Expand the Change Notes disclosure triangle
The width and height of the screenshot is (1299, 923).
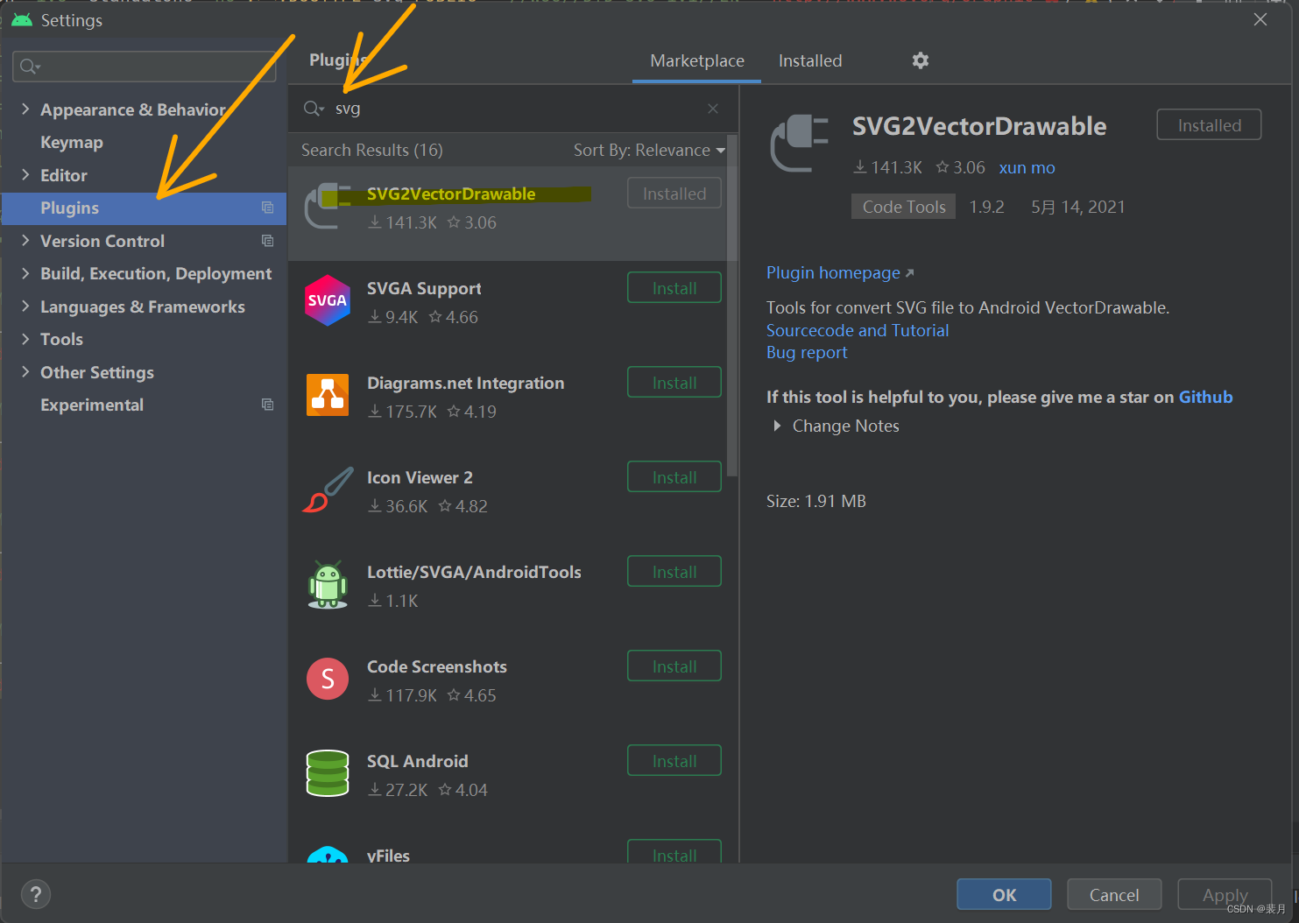click(x=777, y=426)
